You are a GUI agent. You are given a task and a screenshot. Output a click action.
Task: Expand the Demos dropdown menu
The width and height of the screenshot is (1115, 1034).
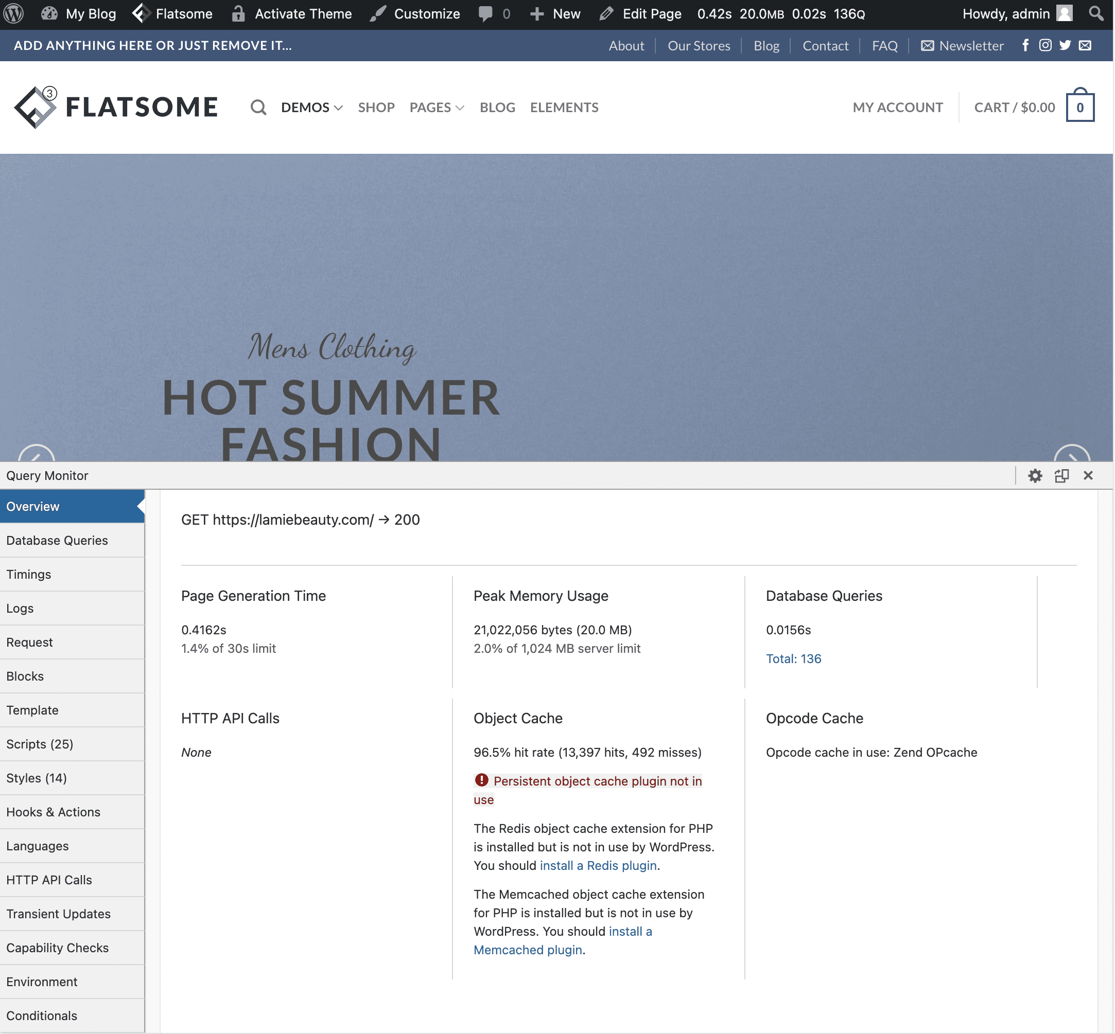click(311, 108)
